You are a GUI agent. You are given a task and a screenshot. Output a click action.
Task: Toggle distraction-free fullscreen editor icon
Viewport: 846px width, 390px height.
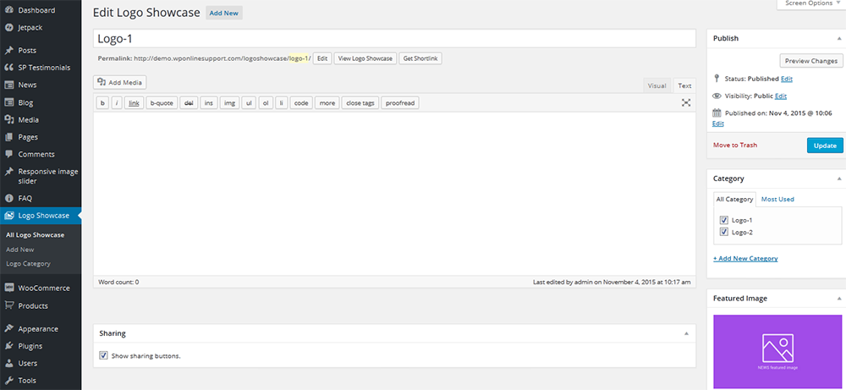(x=686, y=102)
